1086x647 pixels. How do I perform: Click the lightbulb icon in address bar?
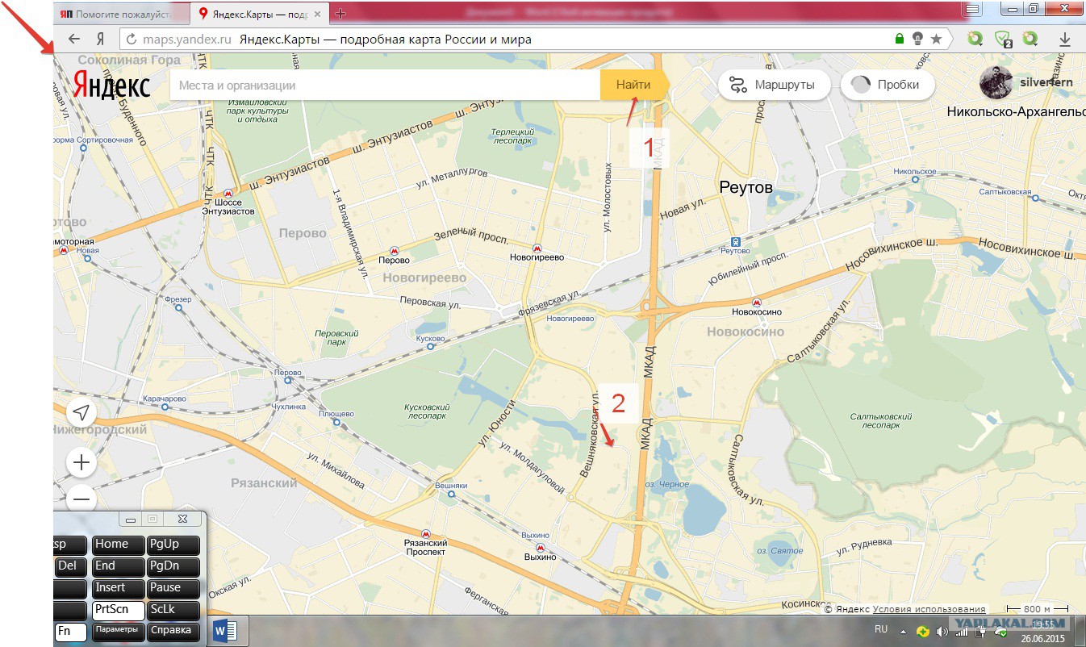917,39
